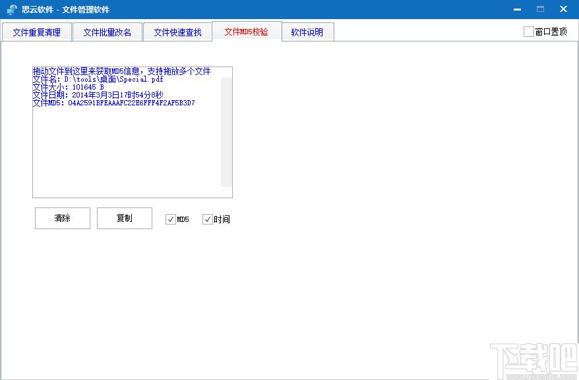Image resolution: width=579 pixels, height=380 pixels.
Task: Minimize the 思云软件 window
Action: 517,9
